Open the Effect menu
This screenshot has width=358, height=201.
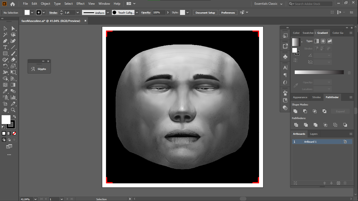click(80, 4)
